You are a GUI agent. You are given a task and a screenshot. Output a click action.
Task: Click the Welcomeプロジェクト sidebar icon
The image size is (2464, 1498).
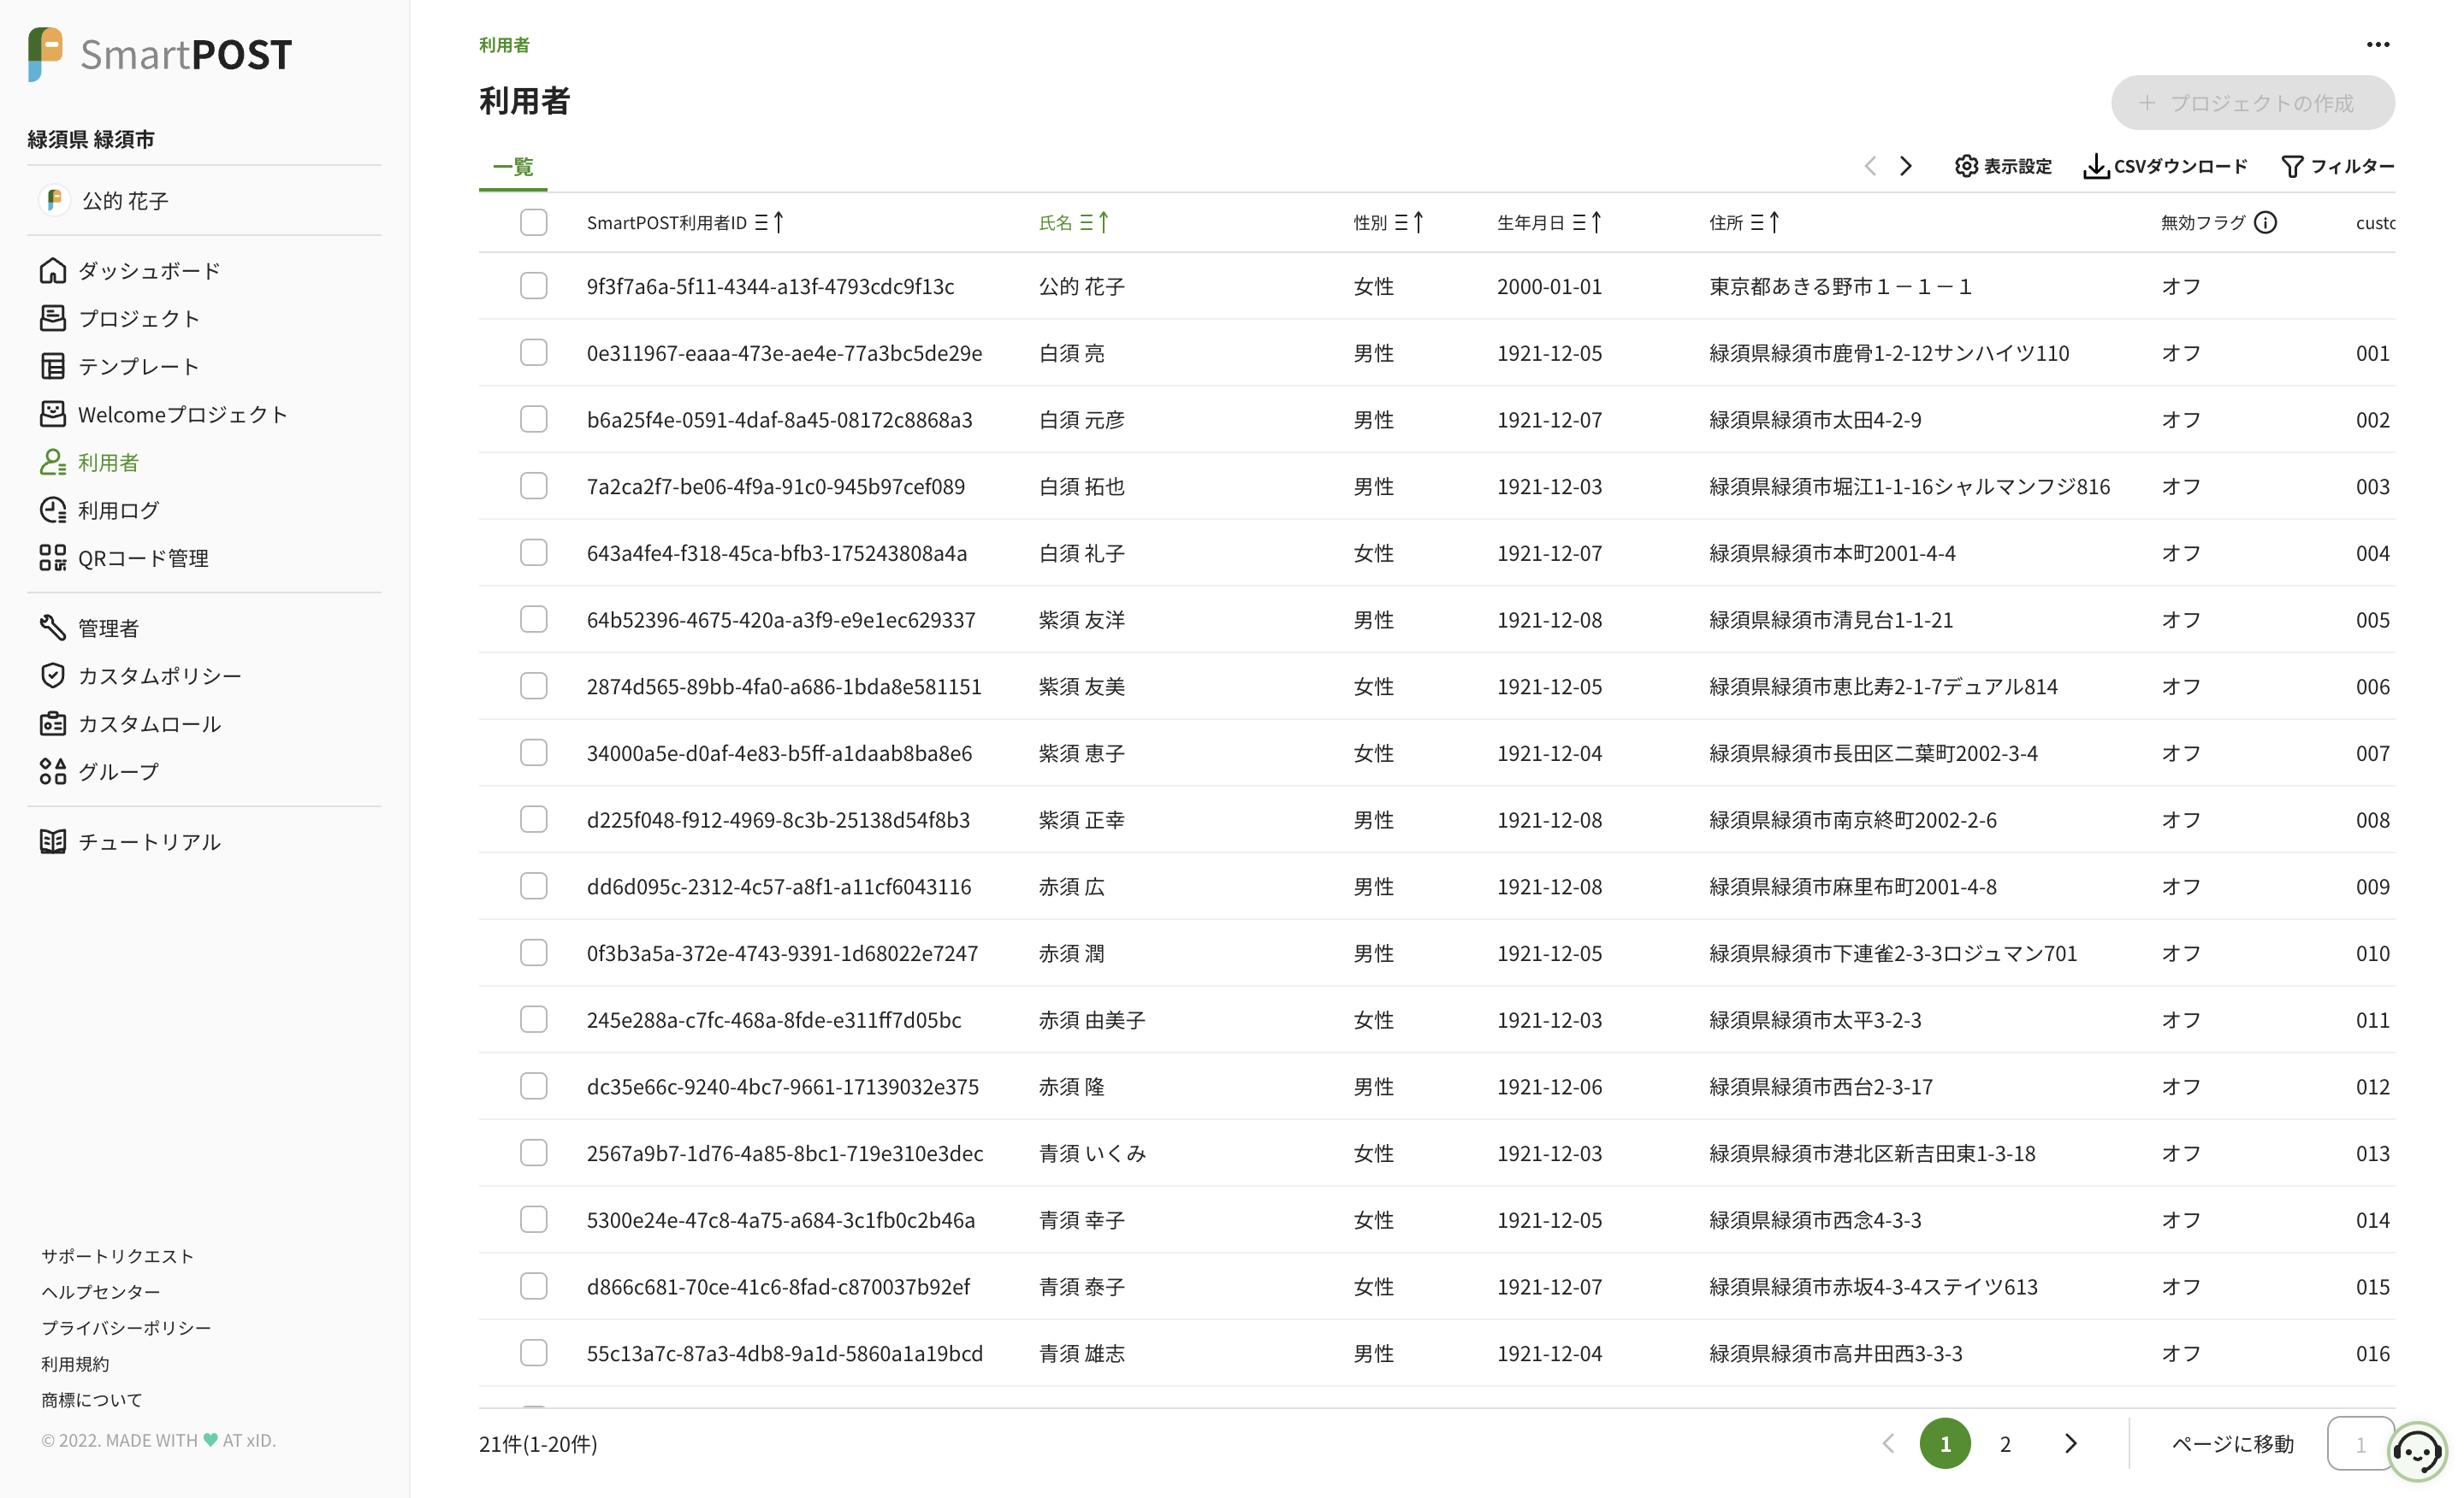pyautogui.click(x=53, y=415)
